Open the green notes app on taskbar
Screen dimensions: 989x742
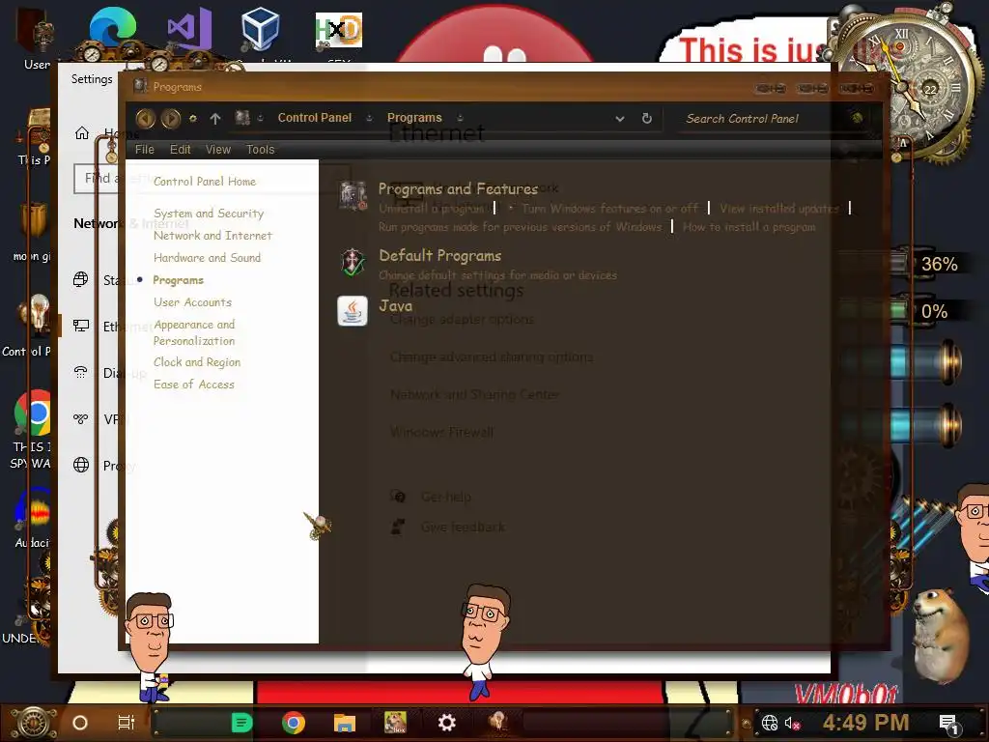pyautogui.click(x=241, y=723)
